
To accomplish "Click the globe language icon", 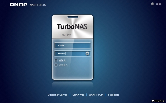I will point(153,4).
